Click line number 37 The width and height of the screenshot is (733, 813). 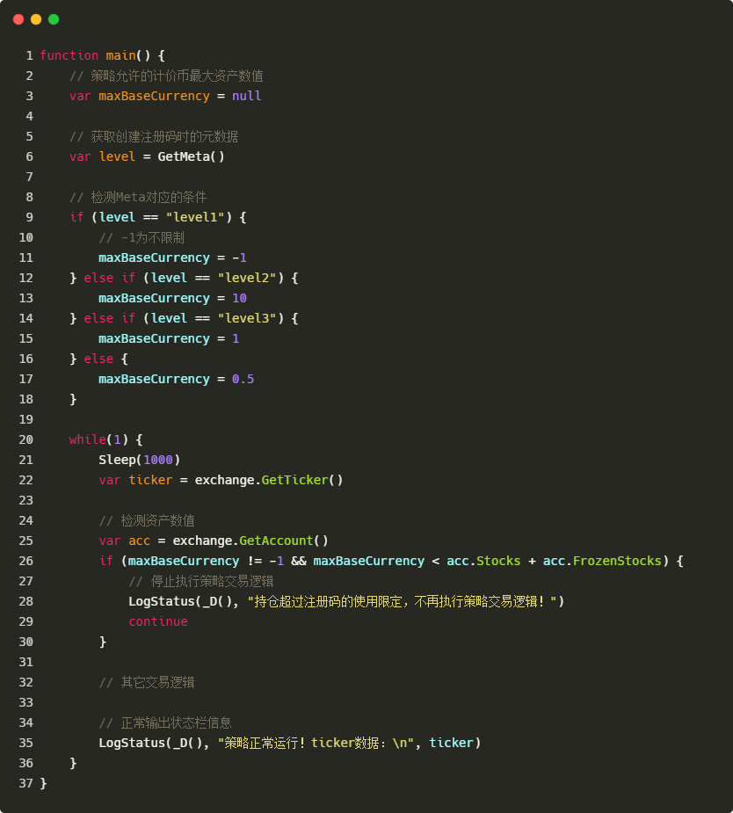tap(25, 783)
